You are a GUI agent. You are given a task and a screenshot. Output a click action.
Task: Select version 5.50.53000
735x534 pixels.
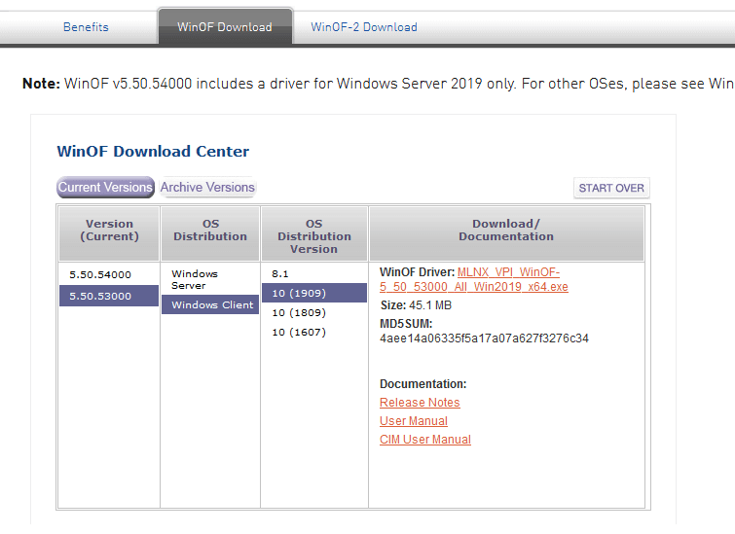pos(109,296)
